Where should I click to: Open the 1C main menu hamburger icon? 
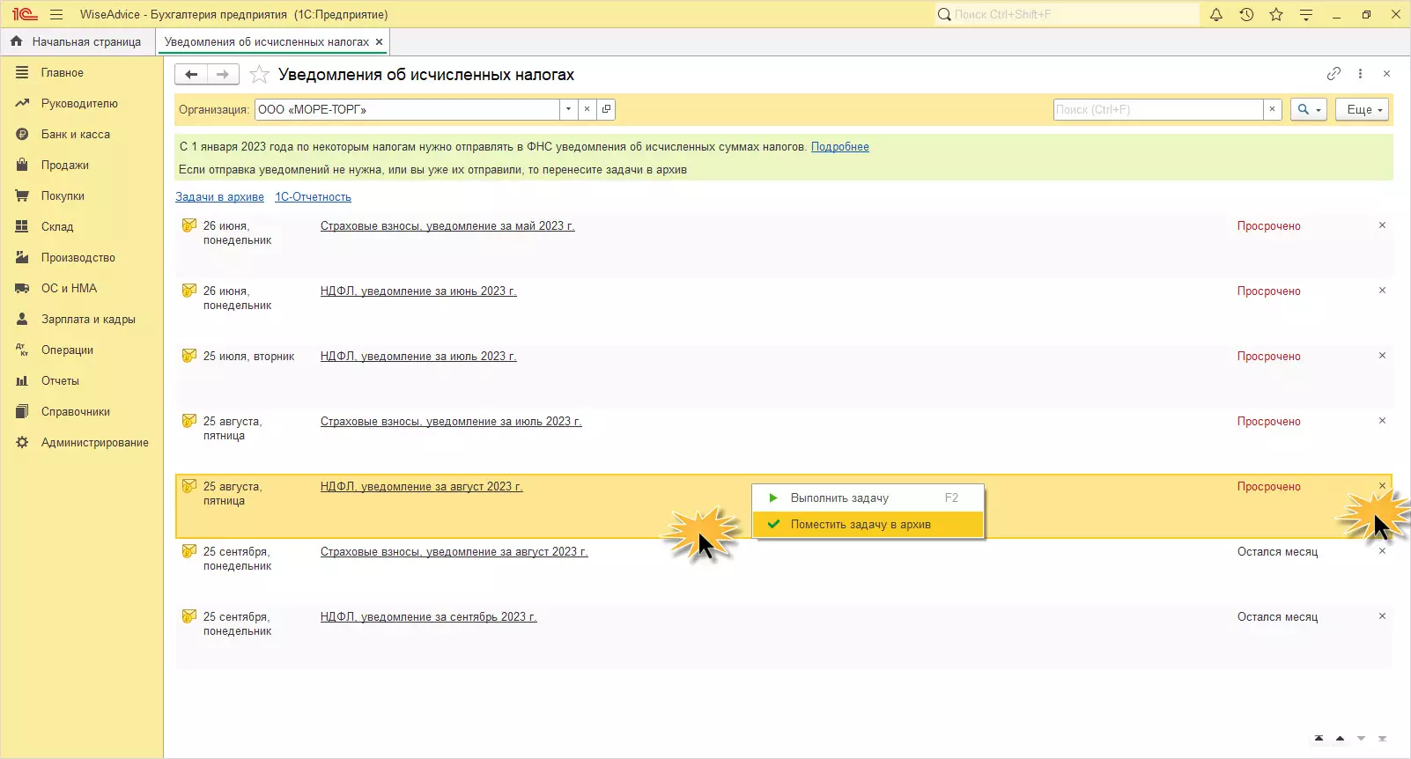tap(56, 14)
